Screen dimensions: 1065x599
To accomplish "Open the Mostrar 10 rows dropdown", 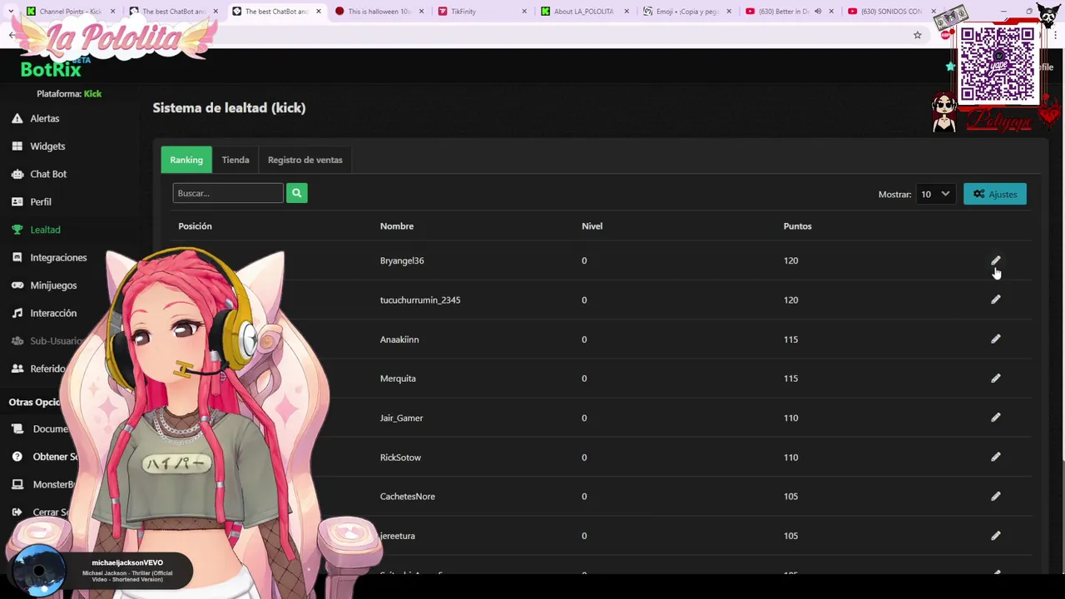I will (934, 194).
